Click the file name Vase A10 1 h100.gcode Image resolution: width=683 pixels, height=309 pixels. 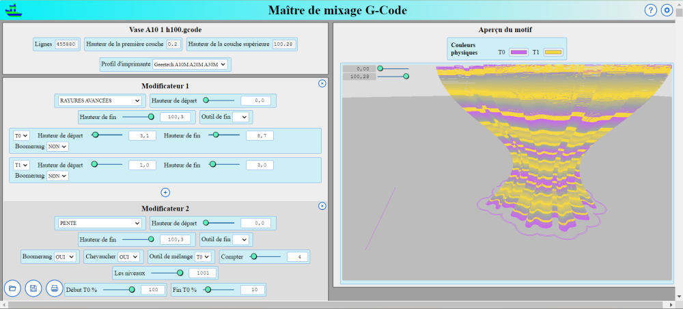(x=165, y=30)
